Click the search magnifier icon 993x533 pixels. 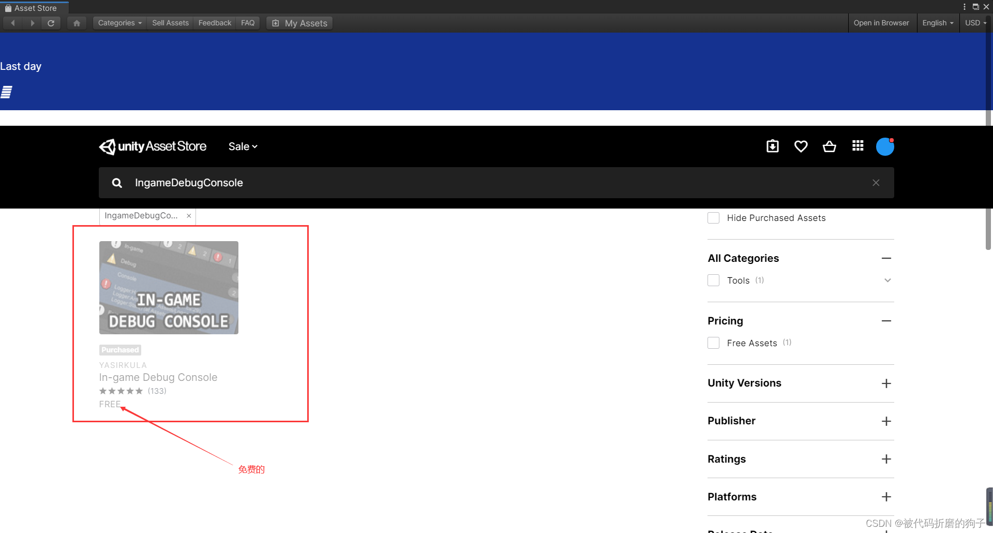(117, 183)
